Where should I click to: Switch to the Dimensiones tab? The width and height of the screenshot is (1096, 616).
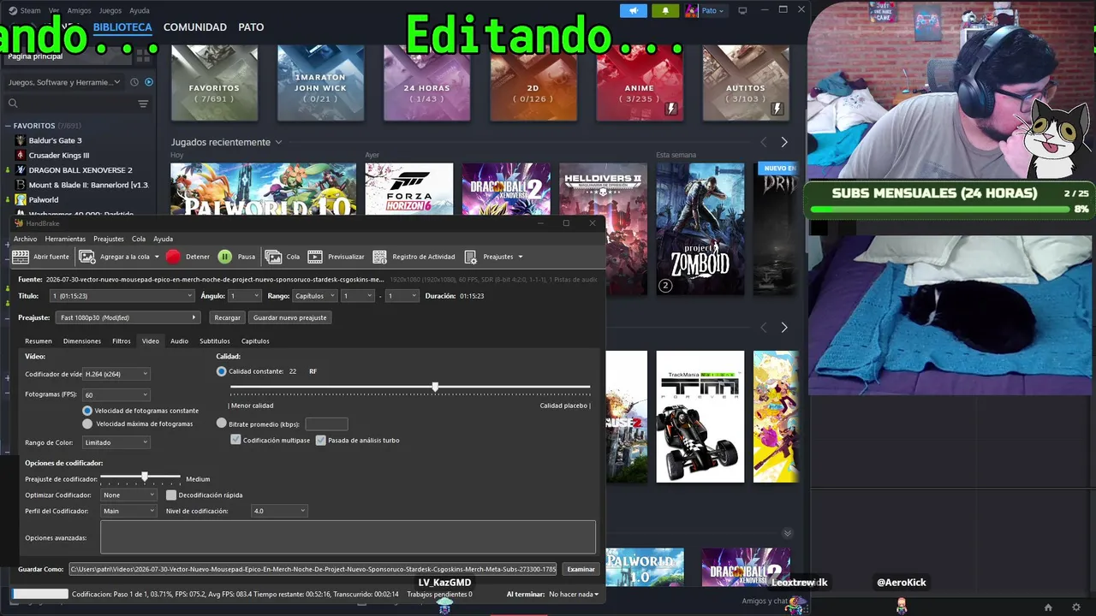(82, 341)
